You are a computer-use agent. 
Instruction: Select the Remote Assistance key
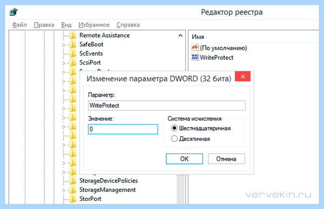pos(105,35)
